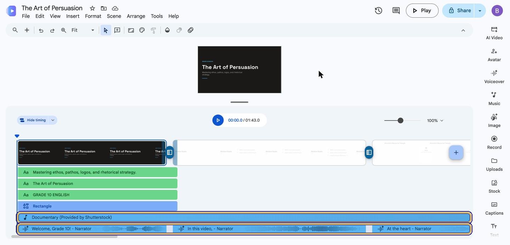Adjust the timeline zoom slider
Image resolution: width=510 pixels, height=245 pixels.
[400, 121]
